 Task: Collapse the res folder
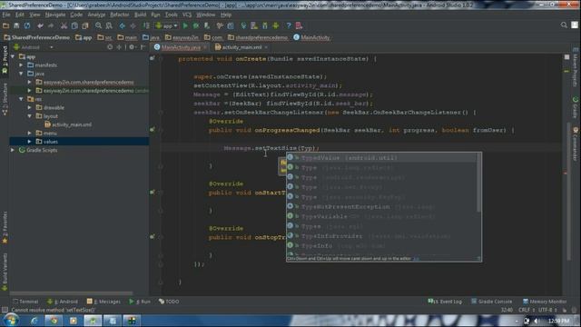point(21,99)
